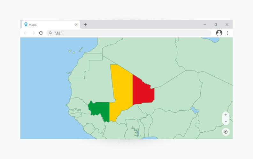Click the forward navigation arrow
Image resolution: width=253 pixels, height=159 pixels.
(33, 33)
